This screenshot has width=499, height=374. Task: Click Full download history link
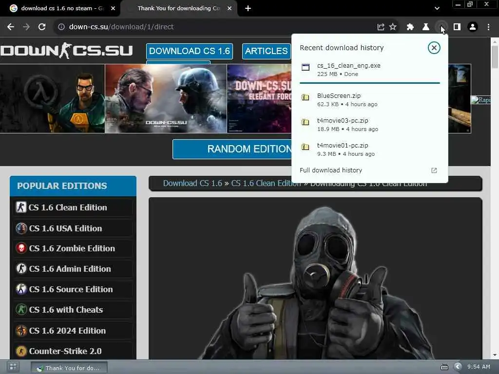click(x=331, y=170)
